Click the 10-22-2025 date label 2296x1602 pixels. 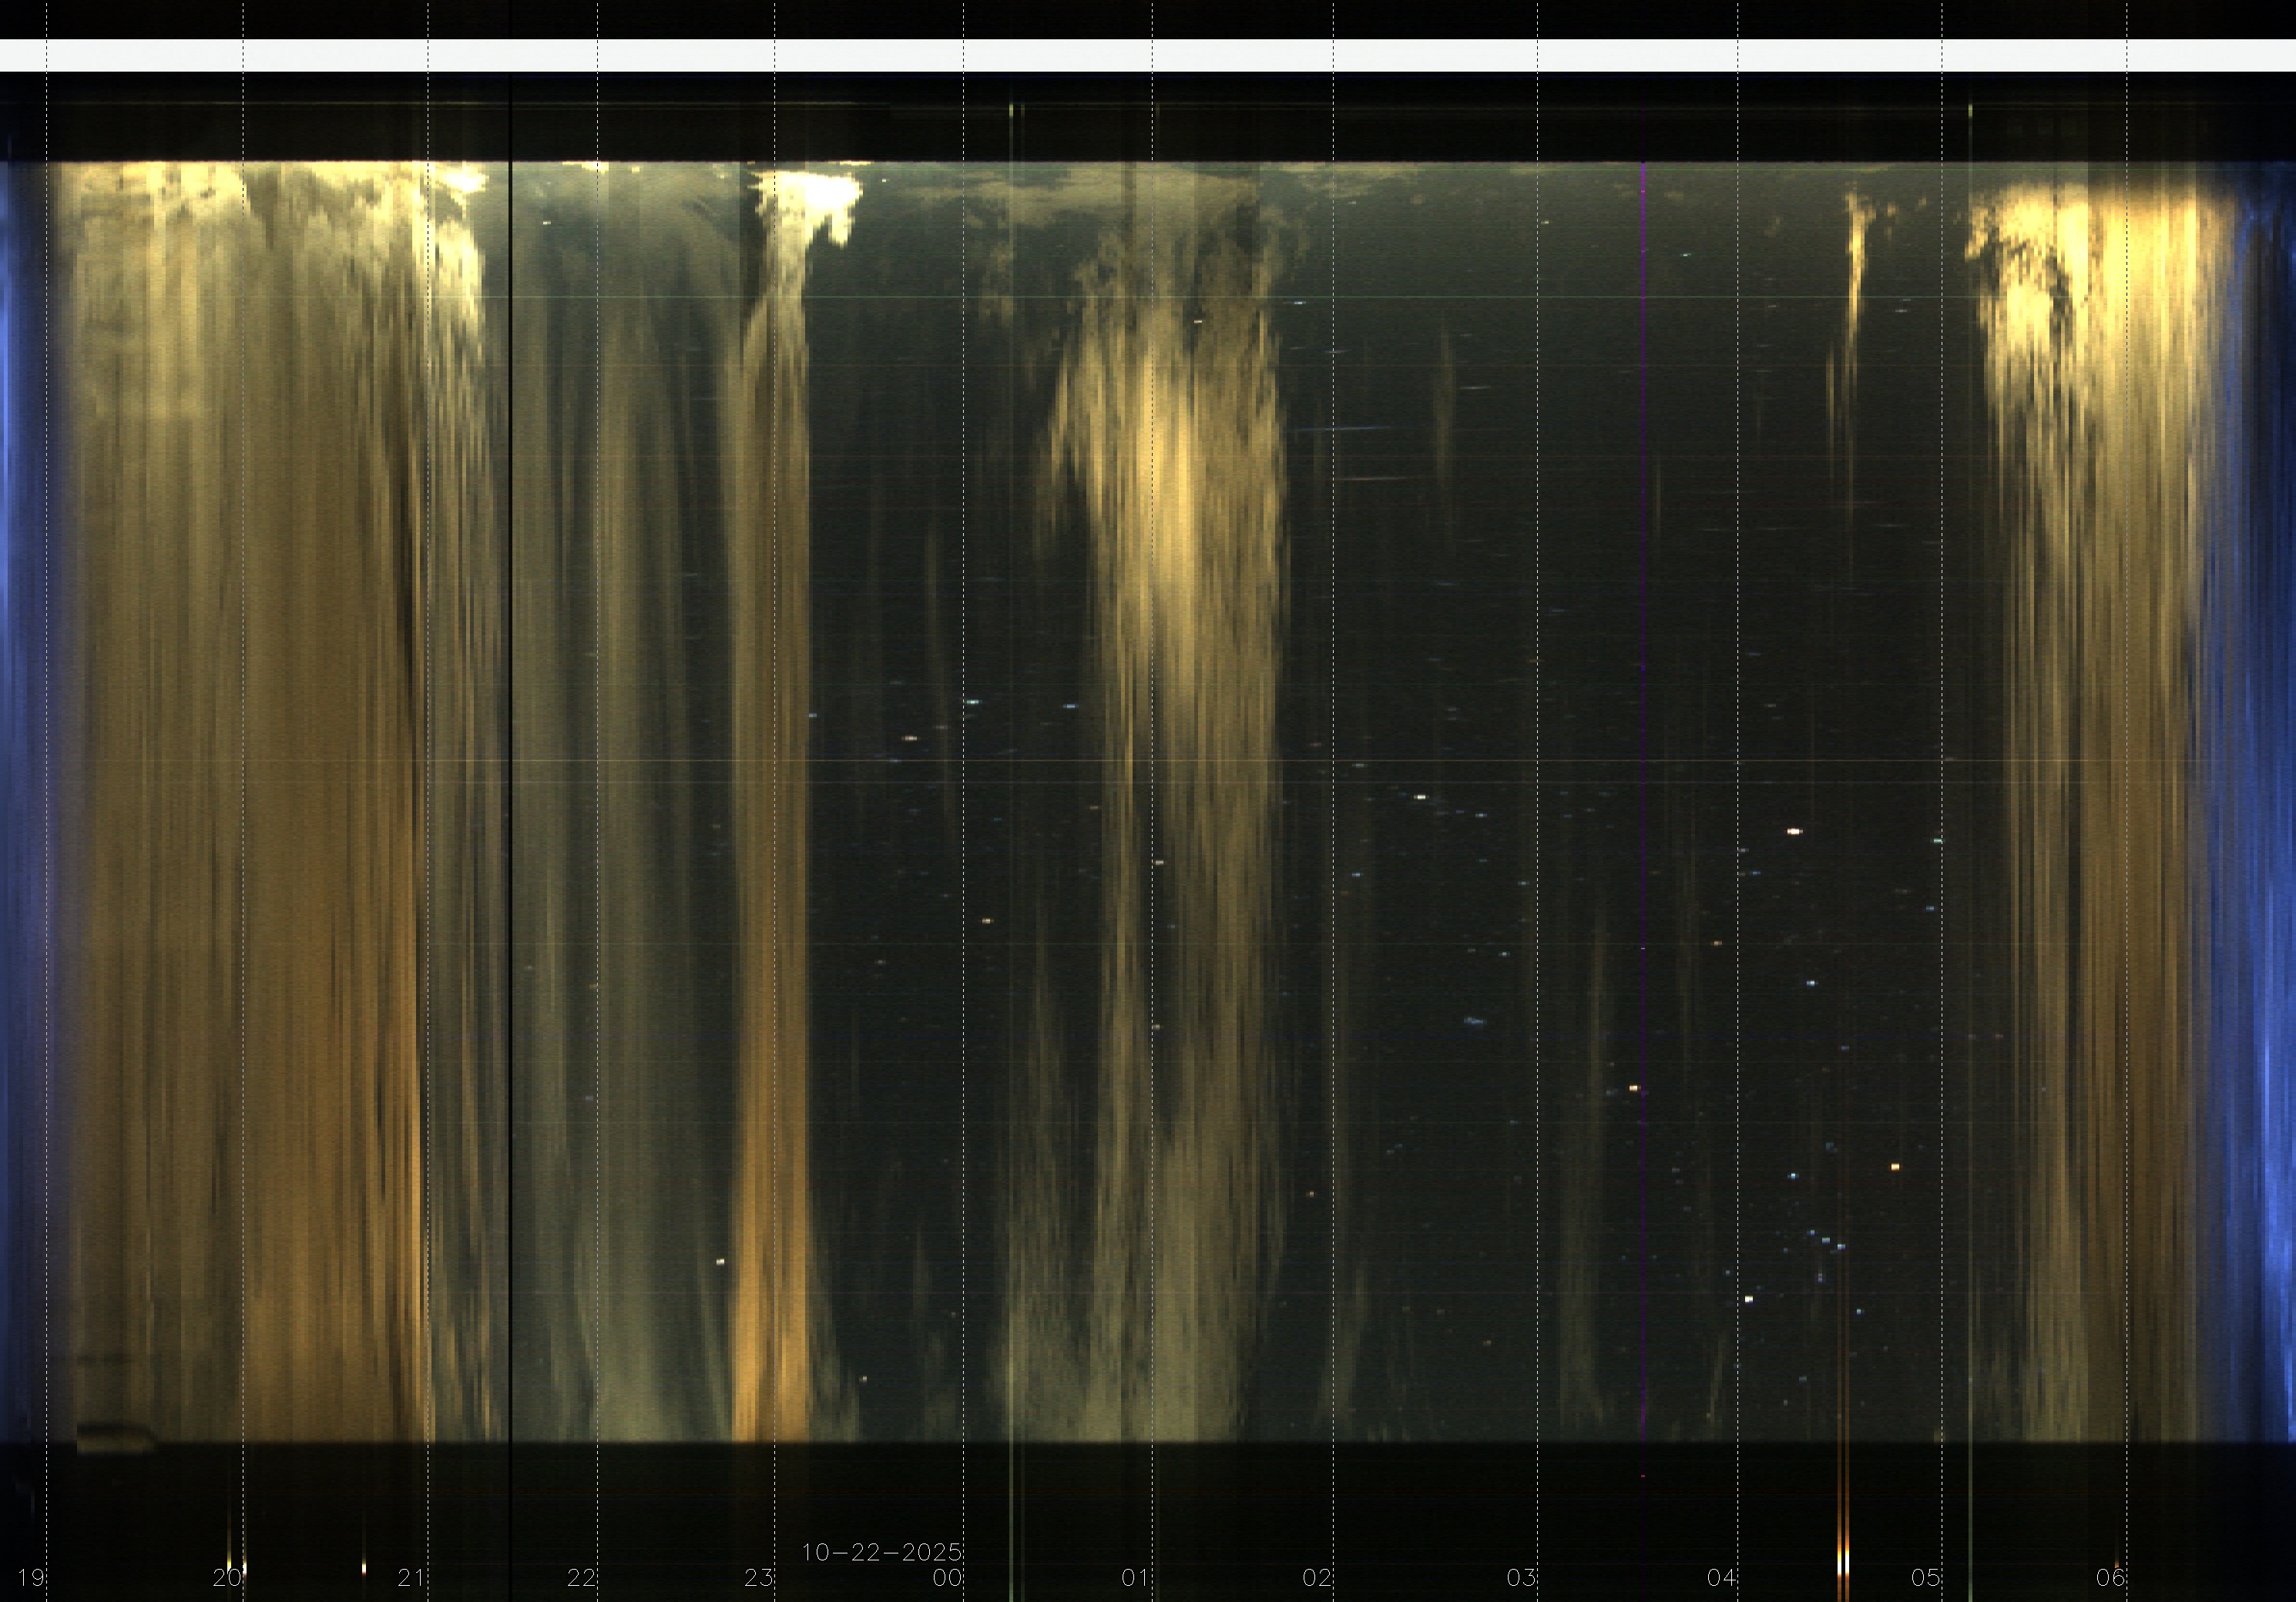tap(881, 1552)
